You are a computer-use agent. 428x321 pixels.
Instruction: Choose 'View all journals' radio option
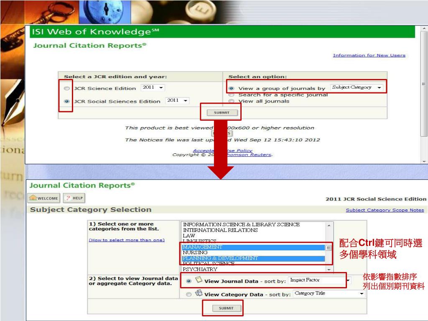(x=232, y=101)
